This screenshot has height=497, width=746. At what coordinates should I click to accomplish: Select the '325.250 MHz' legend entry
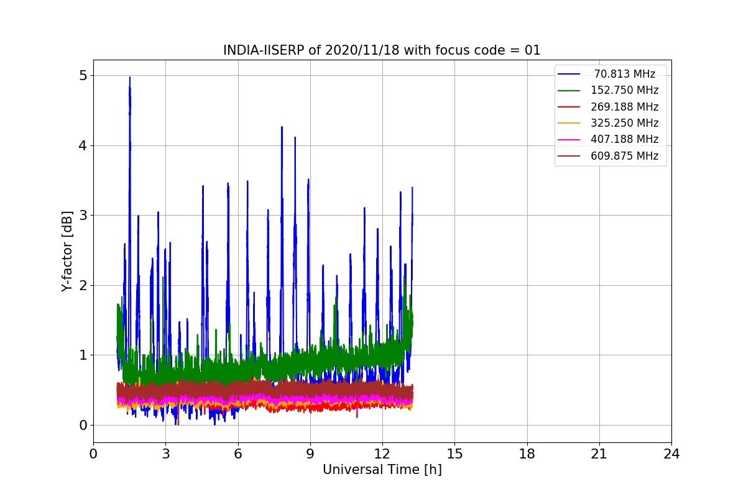click(x=625, y=123)
